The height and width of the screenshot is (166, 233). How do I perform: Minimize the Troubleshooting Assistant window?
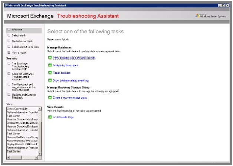(220, 6)
